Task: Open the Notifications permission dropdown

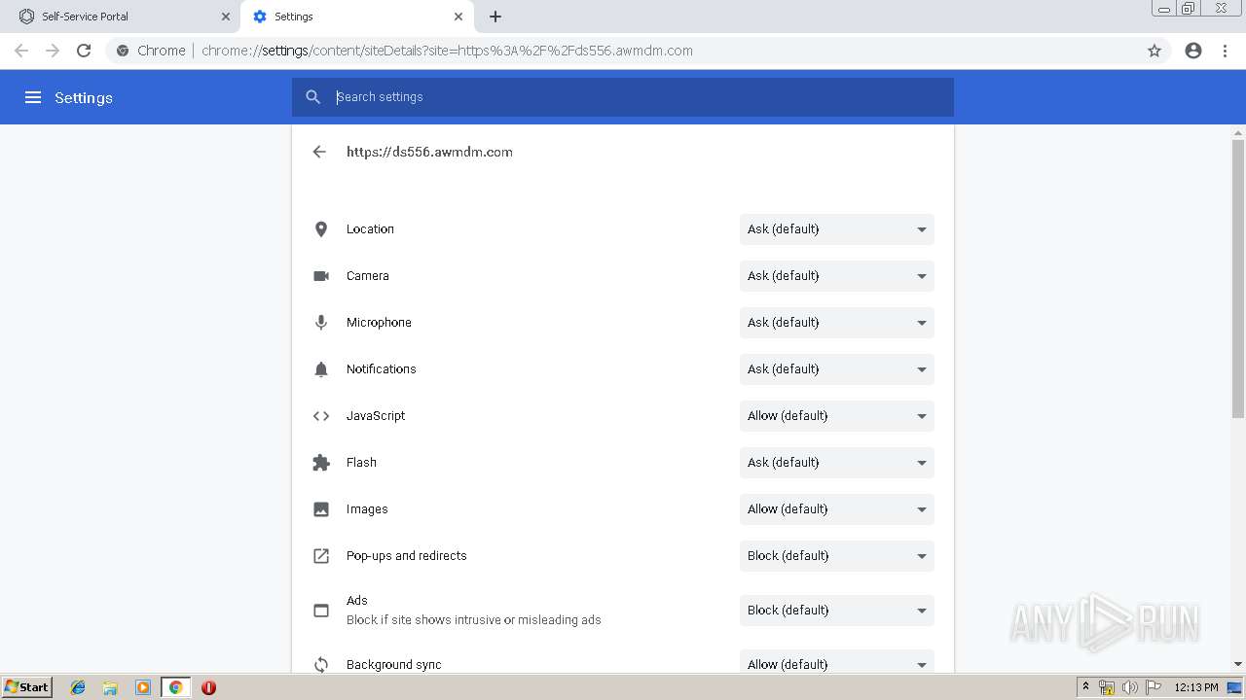Action: pos(837,369)
